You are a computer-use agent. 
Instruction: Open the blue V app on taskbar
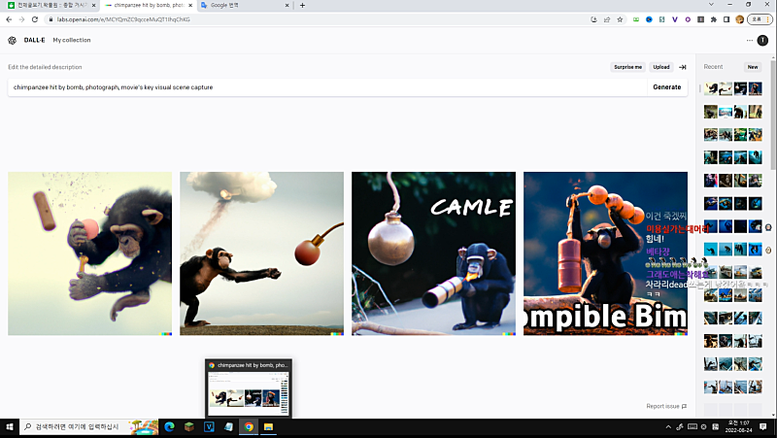click(x=209, y=426)
